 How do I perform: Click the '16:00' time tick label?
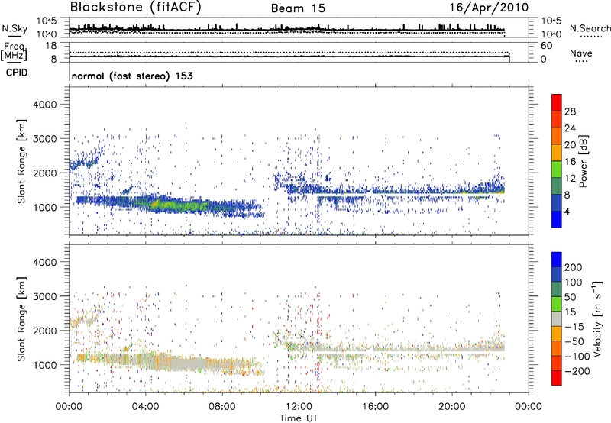coord(375,407)
